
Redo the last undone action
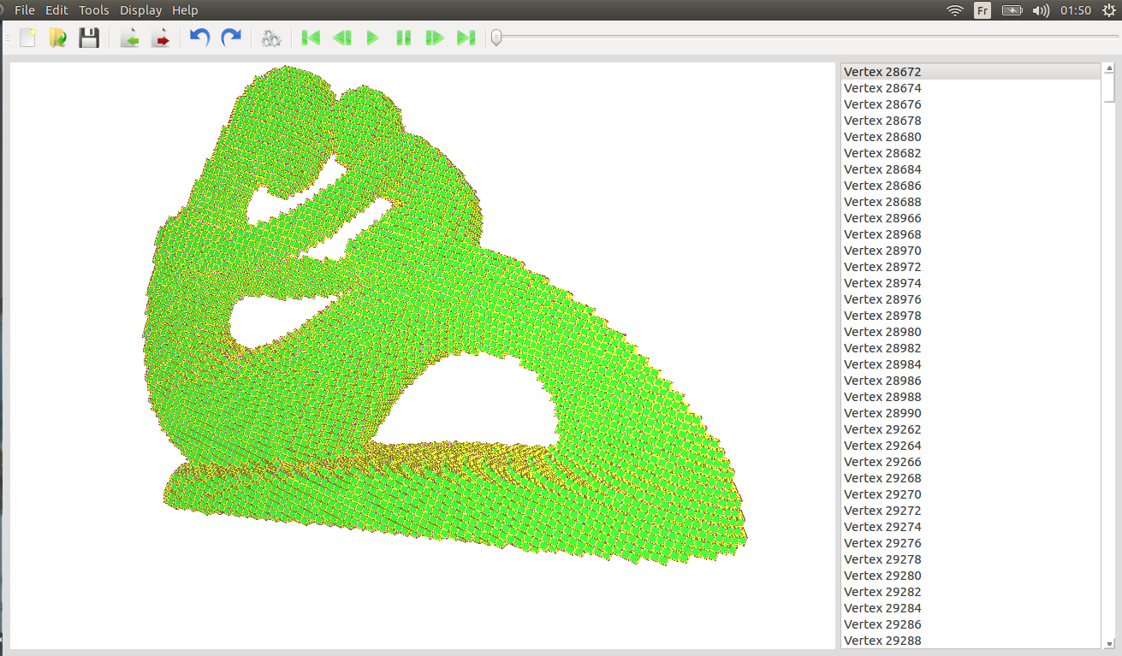231,38
